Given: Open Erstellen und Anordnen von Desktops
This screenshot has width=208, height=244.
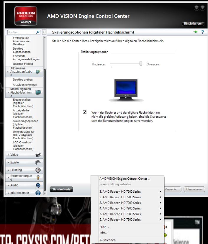Looking at the screenshot, I should [22, 41].
